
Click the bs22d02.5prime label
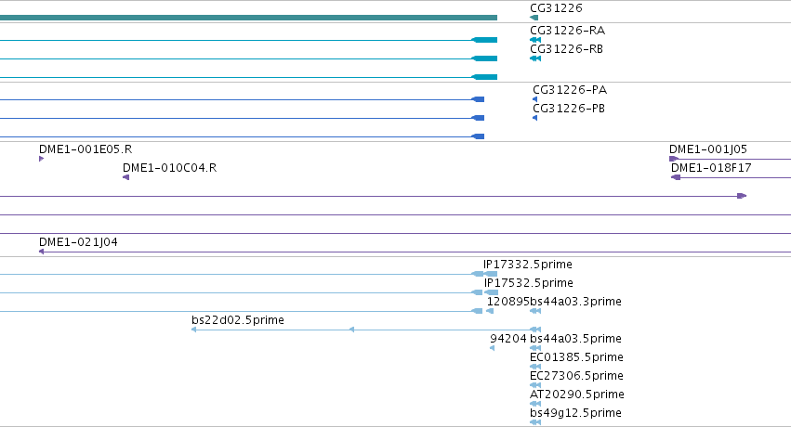pos(238,320)
